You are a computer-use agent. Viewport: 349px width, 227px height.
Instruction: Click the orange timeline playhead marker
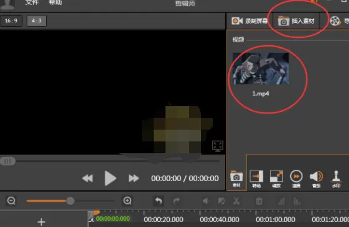(x=96, y=213)
